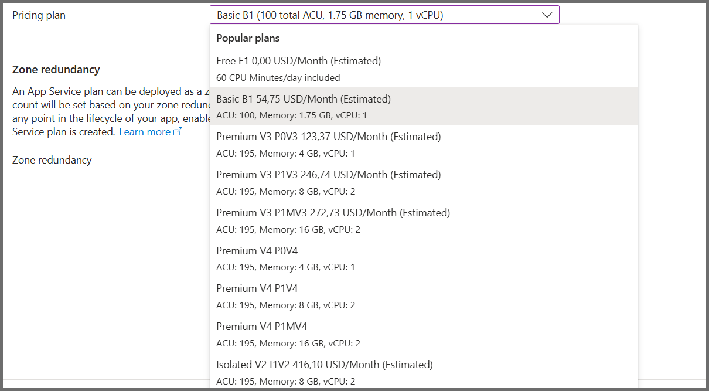Image resolution: width=709 pixels, height=391 pixels.
Task: Click the bold Zone redundancy section heading
Action: click(x=56, y=69)
